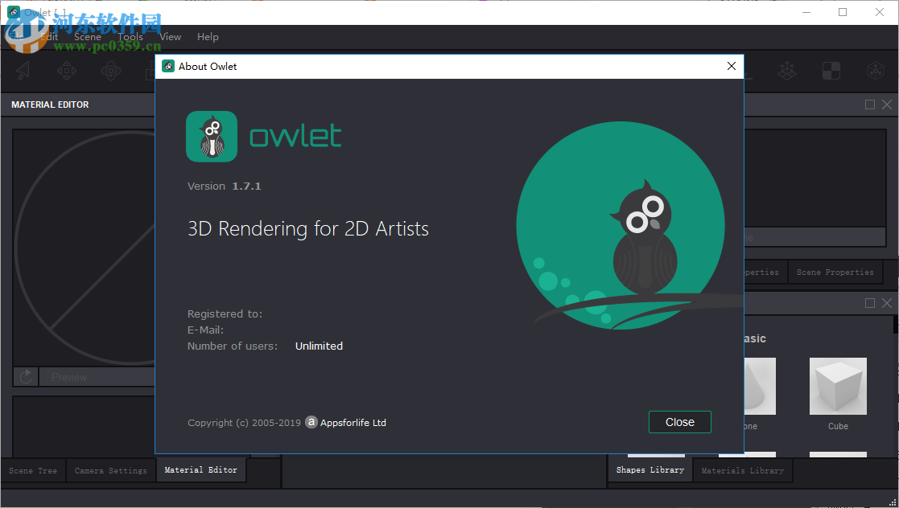
Task: Switch to the Camera Settings tab
Action: click(110, 470)
